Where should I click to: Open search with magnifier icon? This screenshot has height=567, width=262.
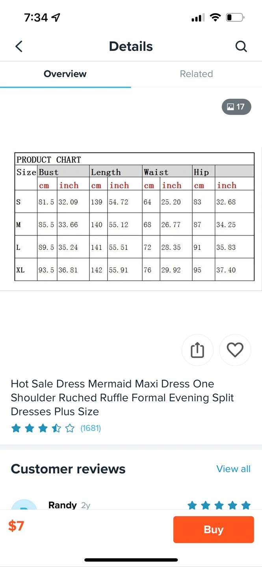coord(241,46)
